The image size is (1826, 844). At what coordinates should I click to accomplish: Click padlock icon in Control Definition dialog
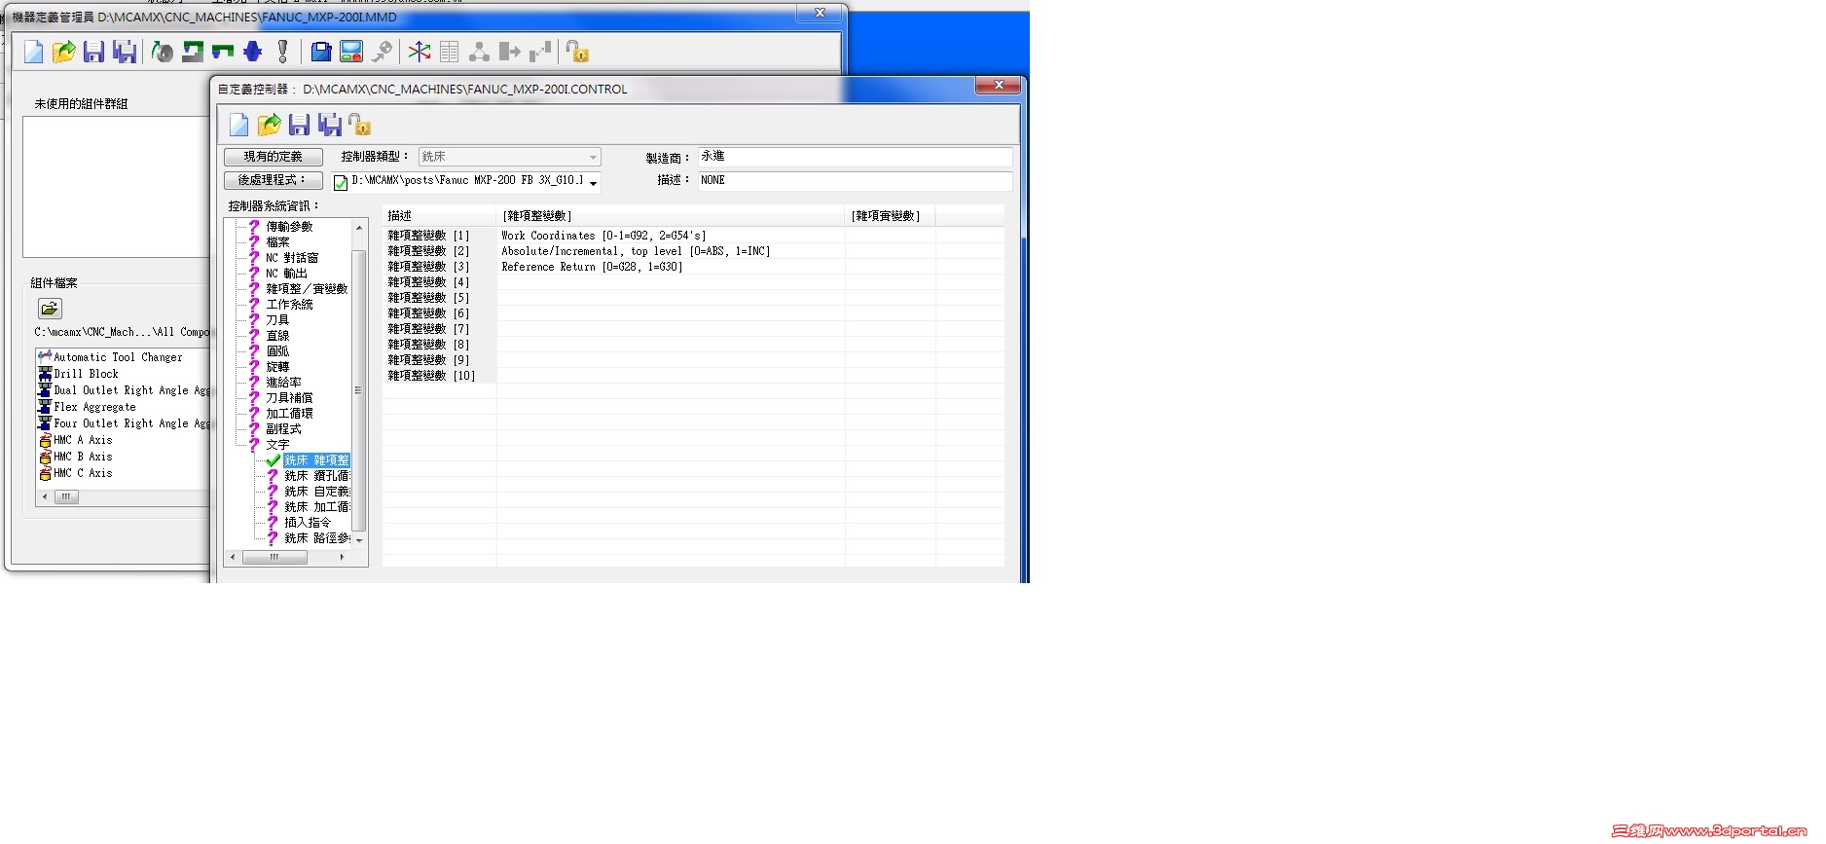pos(360,125)
